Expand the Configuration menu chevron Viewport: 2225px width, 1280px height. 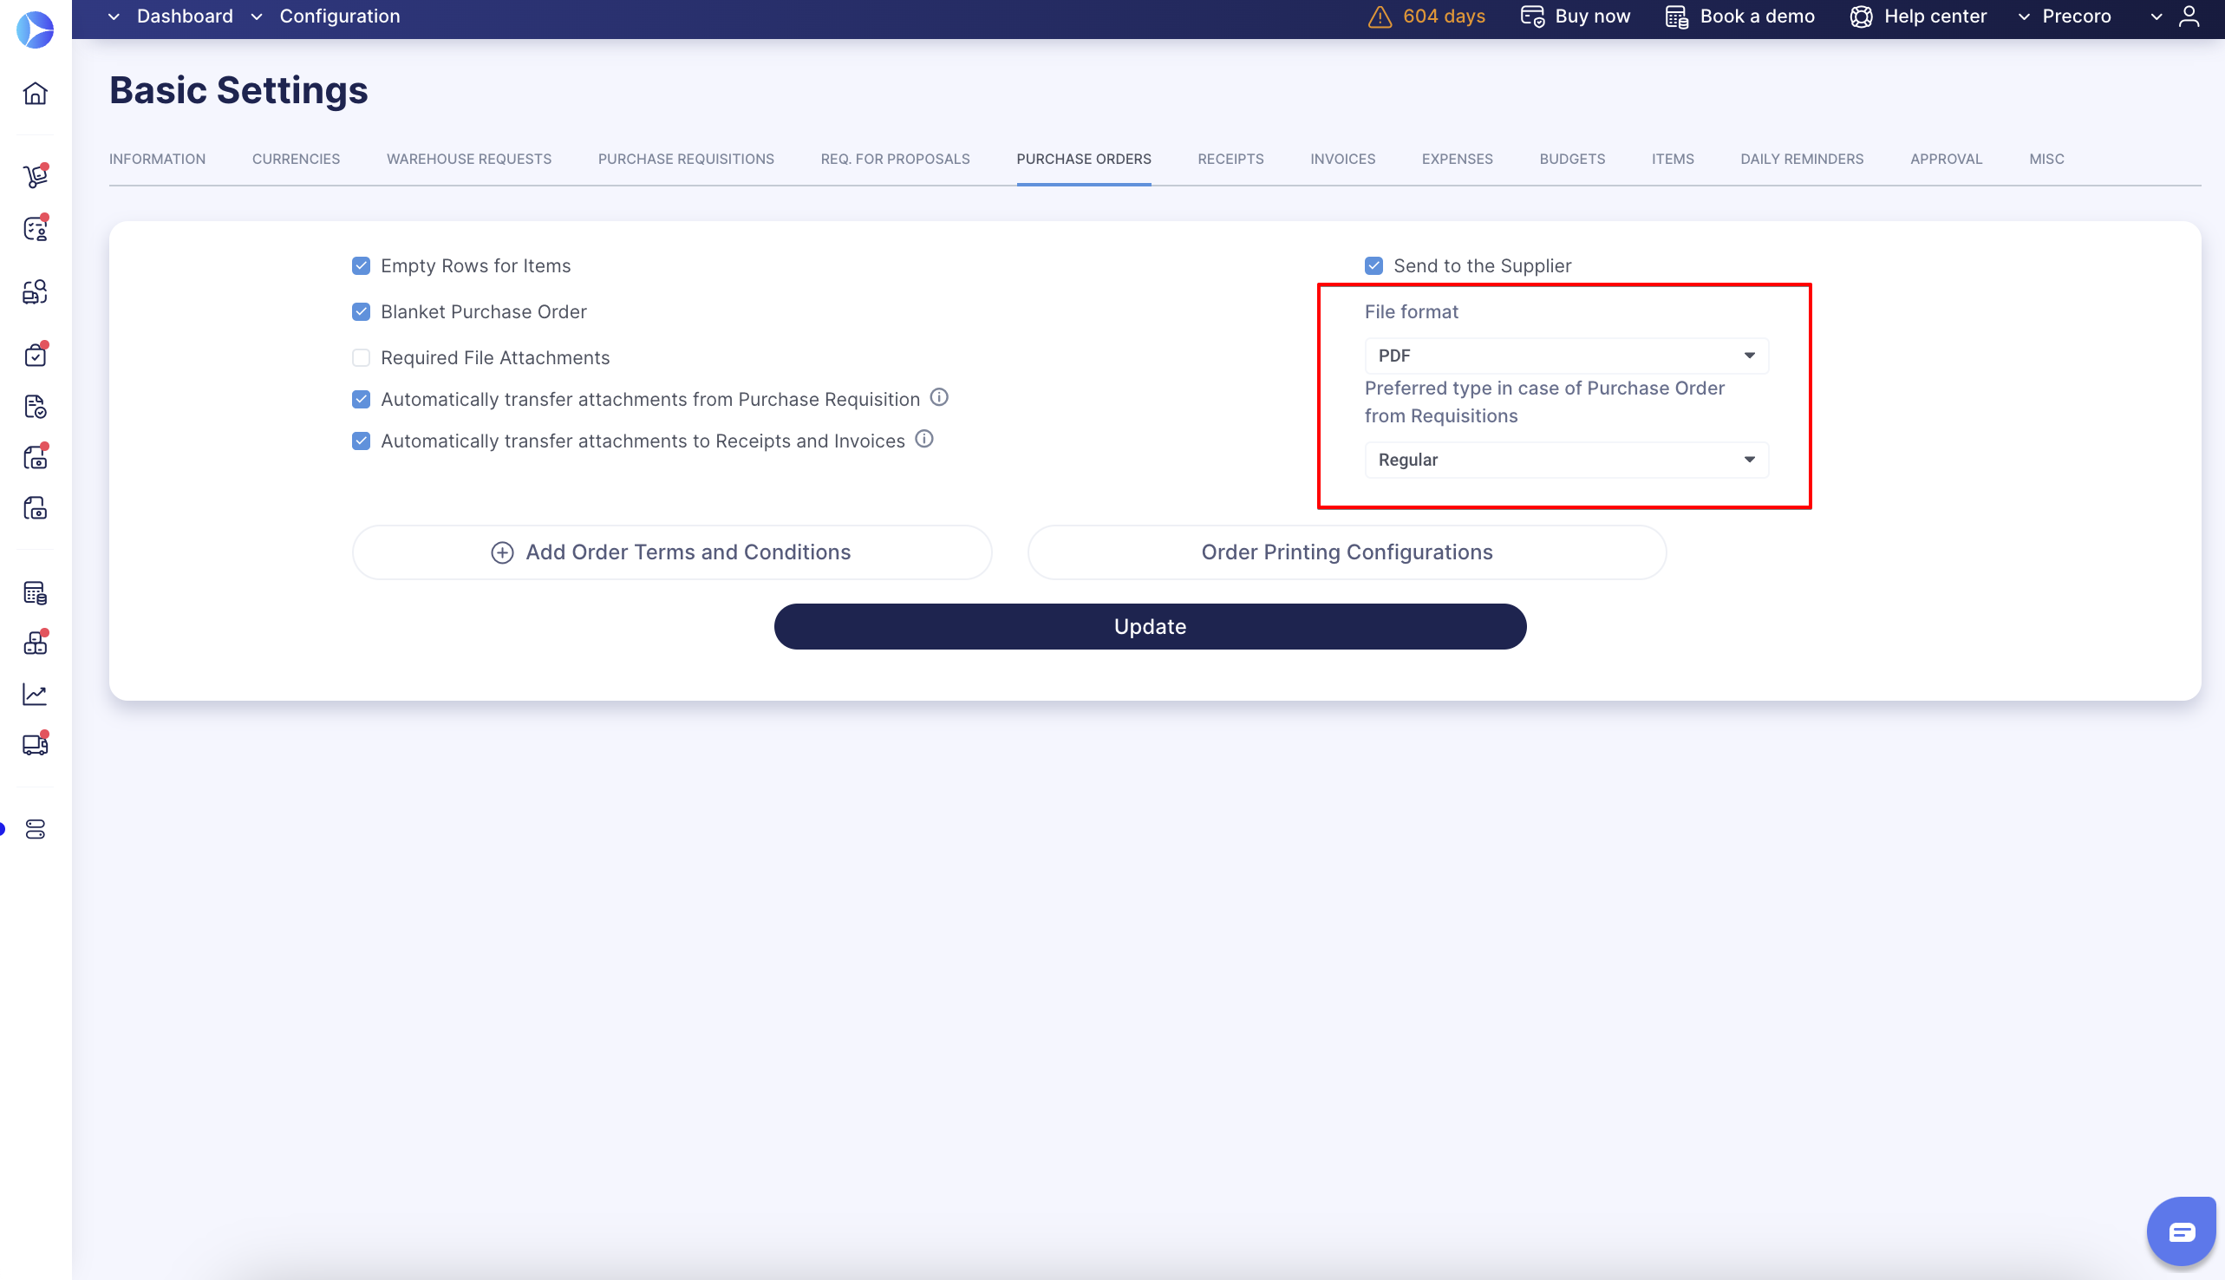click(257, 16)
